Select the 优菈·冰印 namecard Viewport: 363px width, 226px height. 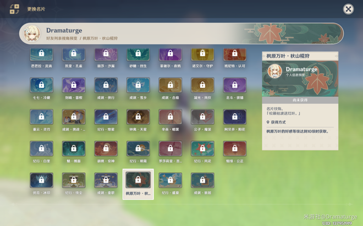[x=41, y=180]
